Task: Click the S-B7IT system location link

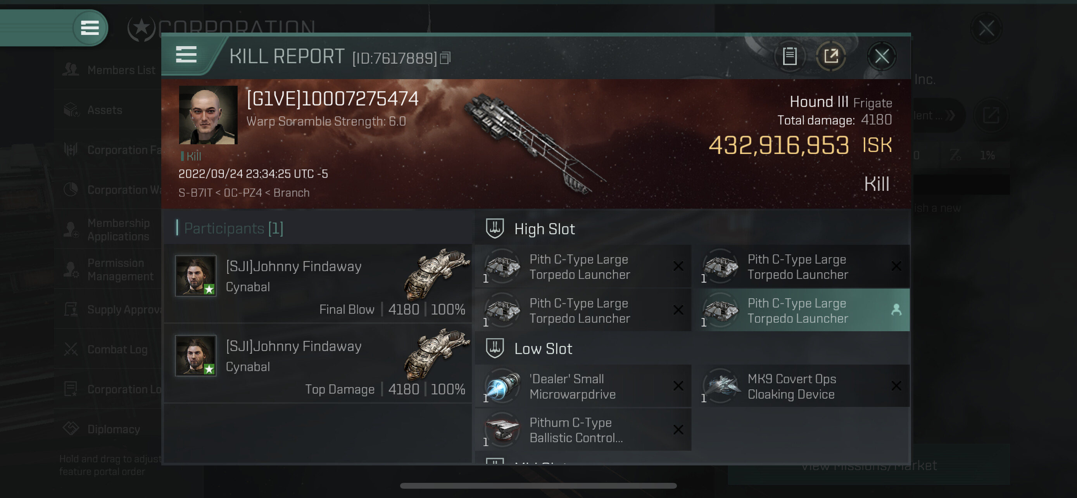Action: pos(195,193)
